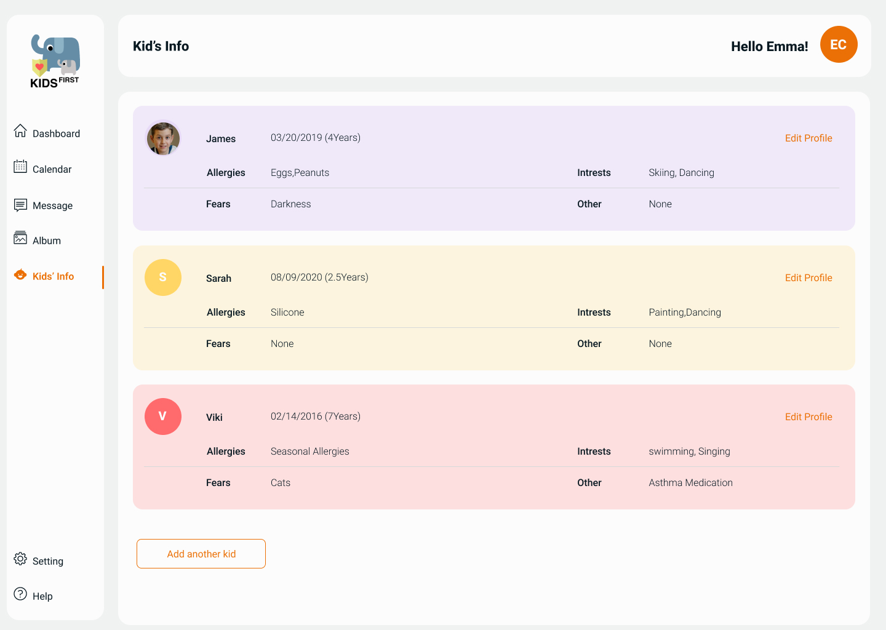Image resolution: width=886 pixels, height=630 pixels.
Task: Click the Dashboard home icon
Action: [x=20, y=130]
